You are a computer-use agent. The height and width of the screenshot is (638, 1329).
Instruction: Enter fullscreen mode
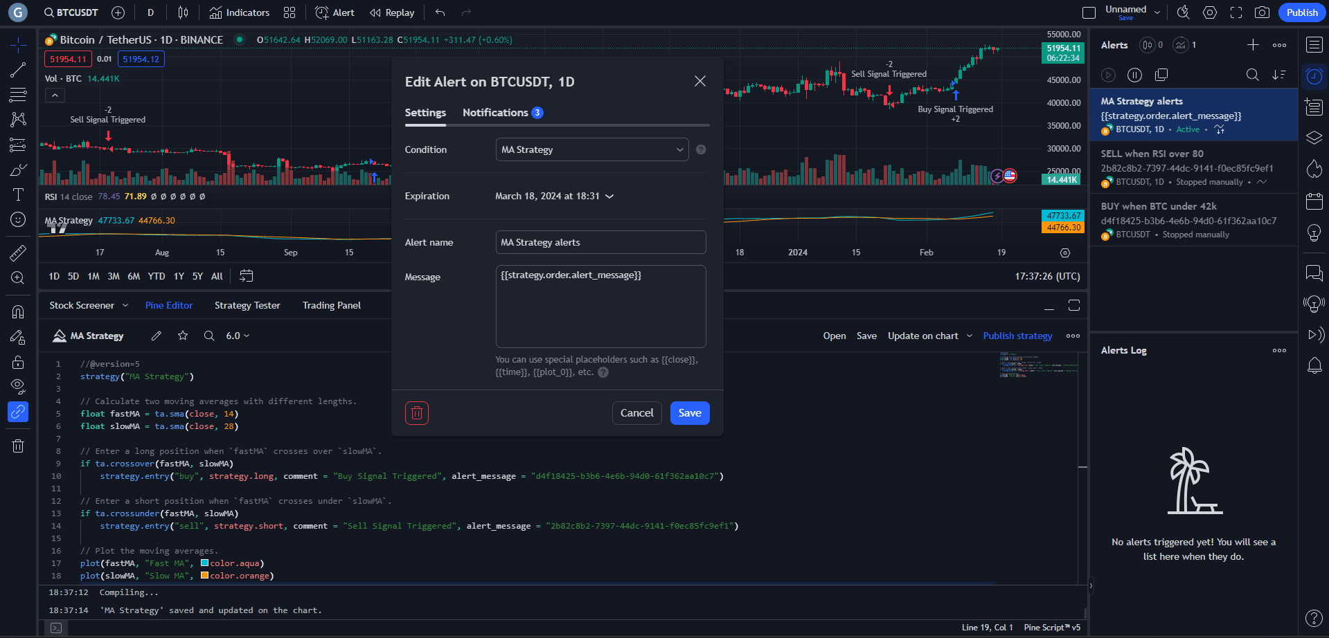click(x=1236, y=12)
